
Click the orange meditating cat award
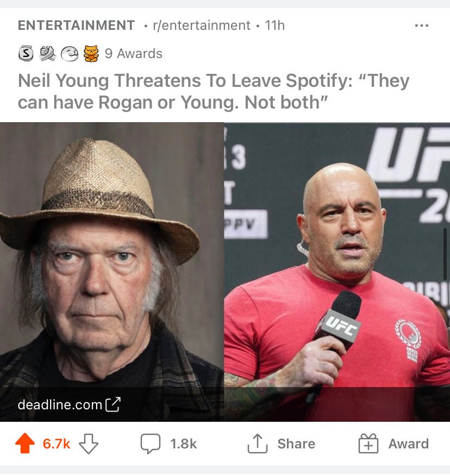point(91,54)
